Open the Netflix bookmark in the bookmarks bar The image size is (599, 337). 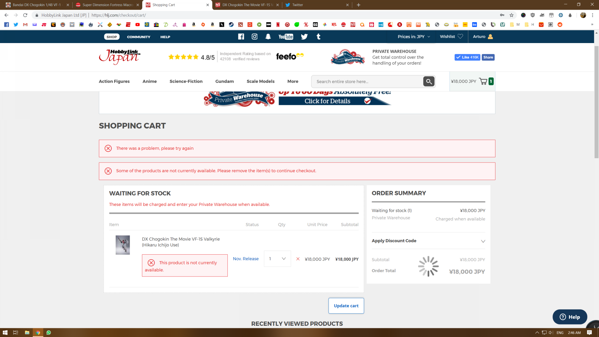278,25
